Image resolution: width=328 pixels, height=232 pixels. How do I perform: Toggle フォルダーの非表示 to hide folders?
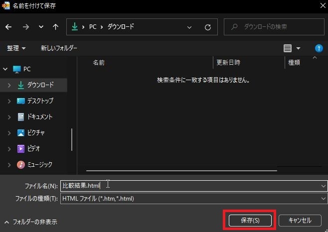(30, 222)
